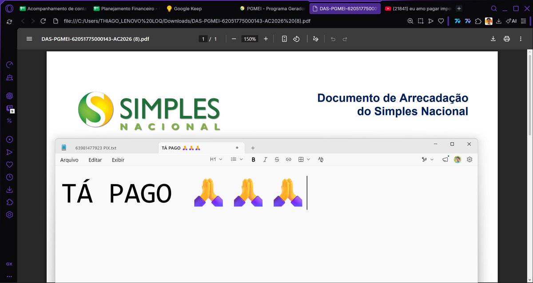
Task: Open the Twitch sidebar panel
Action: coord(9,108)
